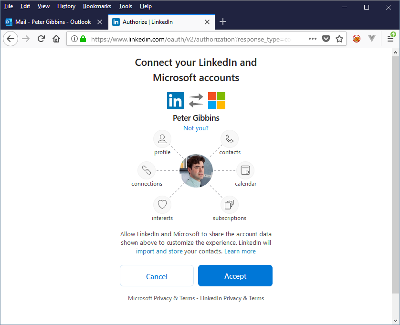Click the forward navigation arrow
This screenshot has height=325, width=400.
(26, 39)
